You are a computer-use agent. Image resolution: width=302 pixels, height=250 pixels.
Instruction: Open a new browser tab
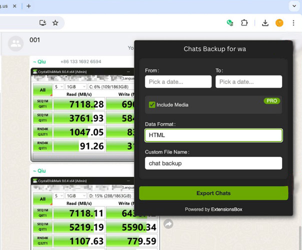tap(28, 6)
